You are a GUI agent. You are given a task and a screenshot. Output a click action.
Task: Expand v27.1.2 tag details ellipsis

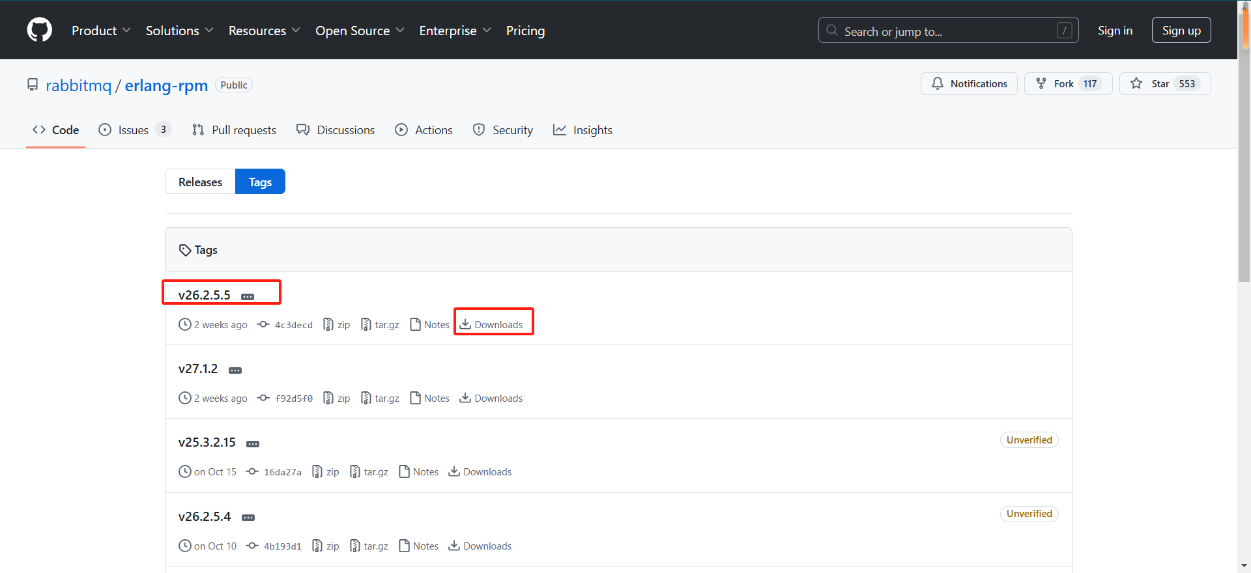[x=235, y=370]
